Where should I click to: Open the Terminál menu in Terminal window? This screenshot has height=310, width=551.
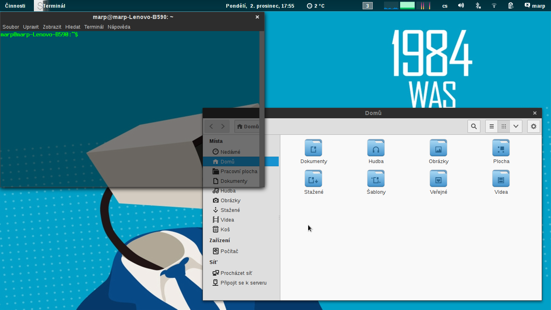coord(94,27)
